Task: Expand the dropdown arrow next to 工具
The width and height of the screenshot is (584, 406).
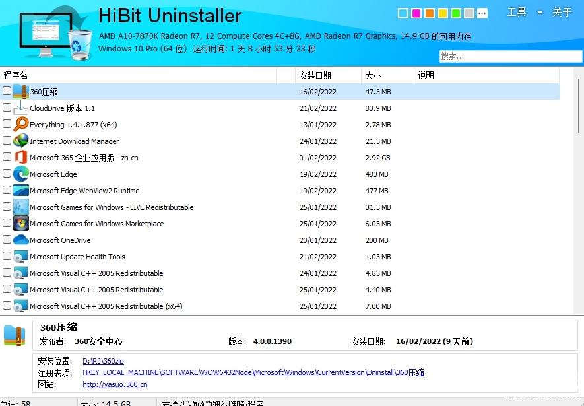Action: point(540,13)
